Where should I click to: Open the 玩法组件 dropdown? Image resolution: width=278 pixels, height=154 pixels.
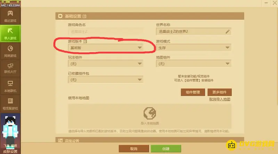click(106, 64)
